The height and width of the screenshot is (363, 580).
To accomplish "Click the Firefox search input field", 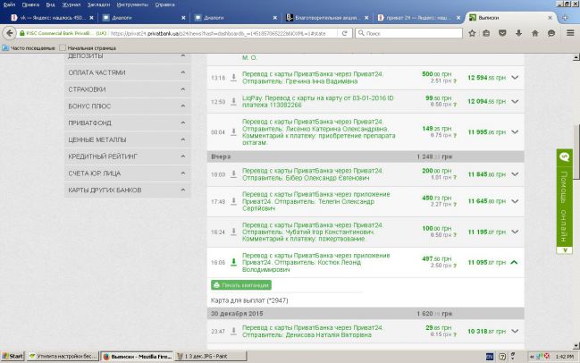I will tap(408, 33).
